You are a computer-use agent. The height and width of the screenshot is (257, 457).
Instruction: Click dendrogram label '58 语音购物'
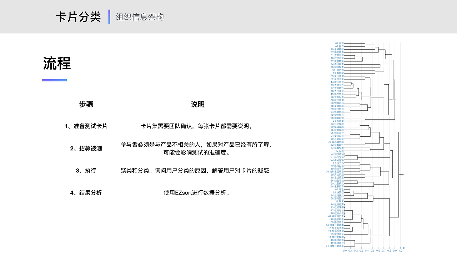[x=337, y=118]
